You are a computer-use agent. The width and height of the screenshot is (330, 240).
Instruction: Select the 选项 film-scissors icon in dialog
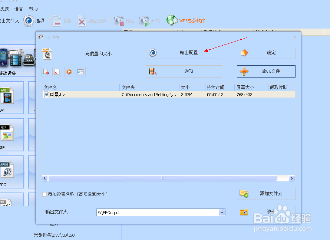tap(154, 71)
